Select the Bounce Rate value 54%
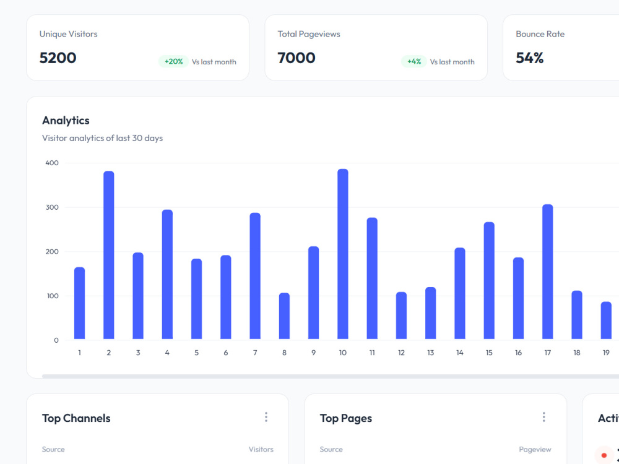This screenshot has width=619, height=464. (529, 58)
